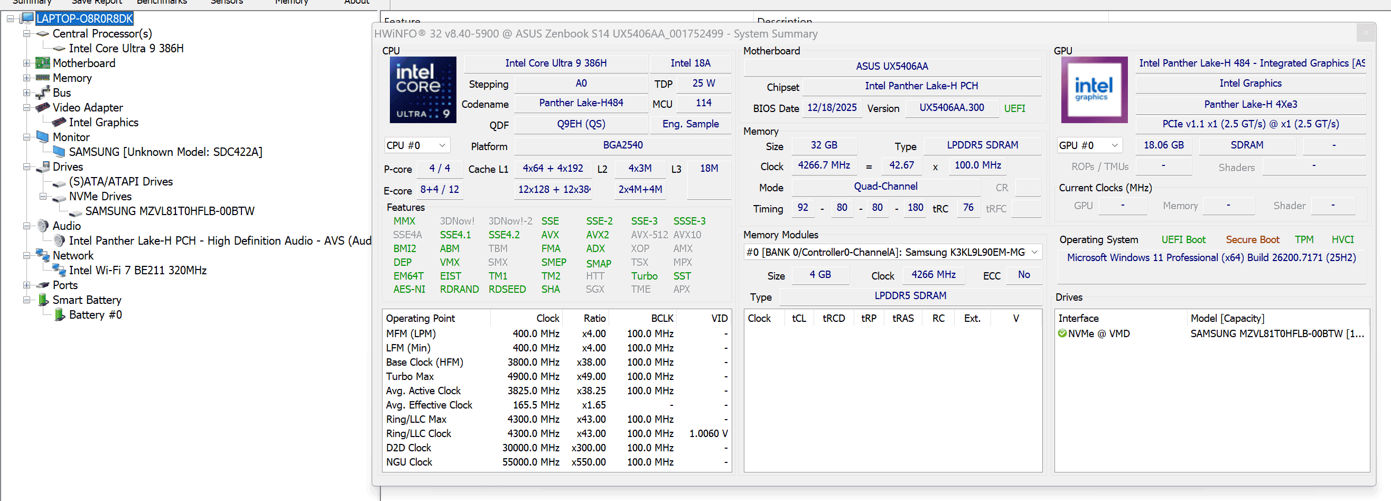Click Memory in the top toolbar

(292, 2)
